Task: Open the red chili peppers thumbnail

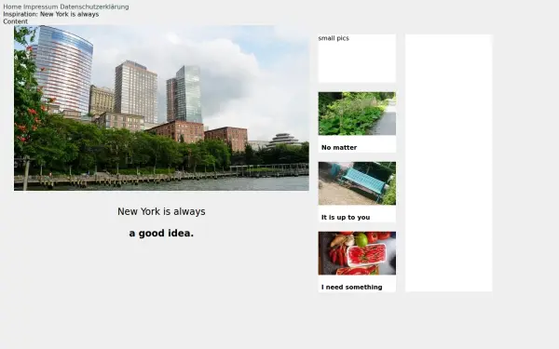Action: pyautogui.click(x=357, y=253)
